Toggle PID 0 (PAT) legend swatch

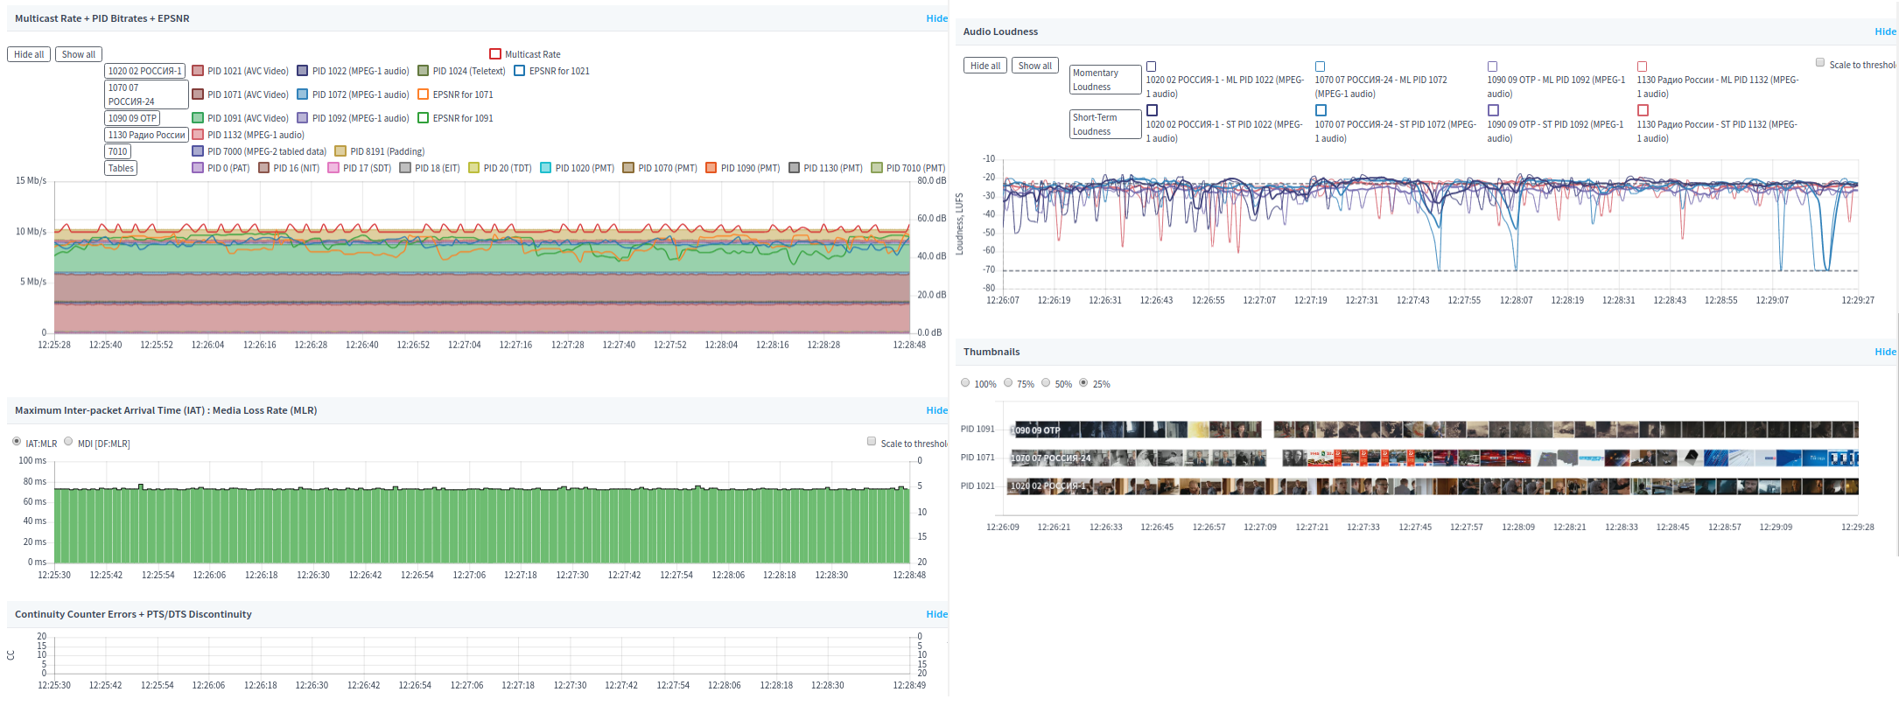pyautogui.click(x=198, y=168)
